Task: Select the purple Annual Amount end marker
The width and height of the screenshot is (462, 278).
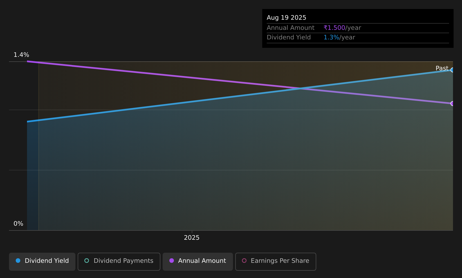Action: [452, 104]
